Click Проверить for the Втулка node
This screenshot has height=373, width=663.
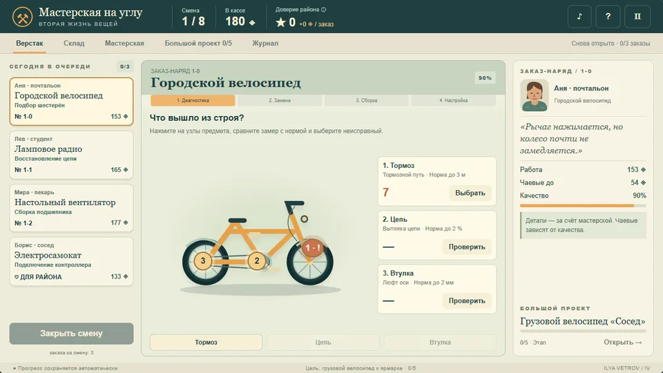point(467,300)
